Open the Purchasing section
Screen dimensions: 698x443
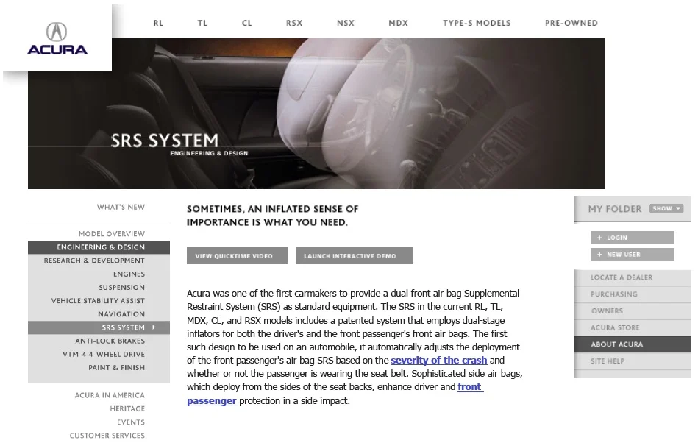pyautogui.click(x=633, y=294)
